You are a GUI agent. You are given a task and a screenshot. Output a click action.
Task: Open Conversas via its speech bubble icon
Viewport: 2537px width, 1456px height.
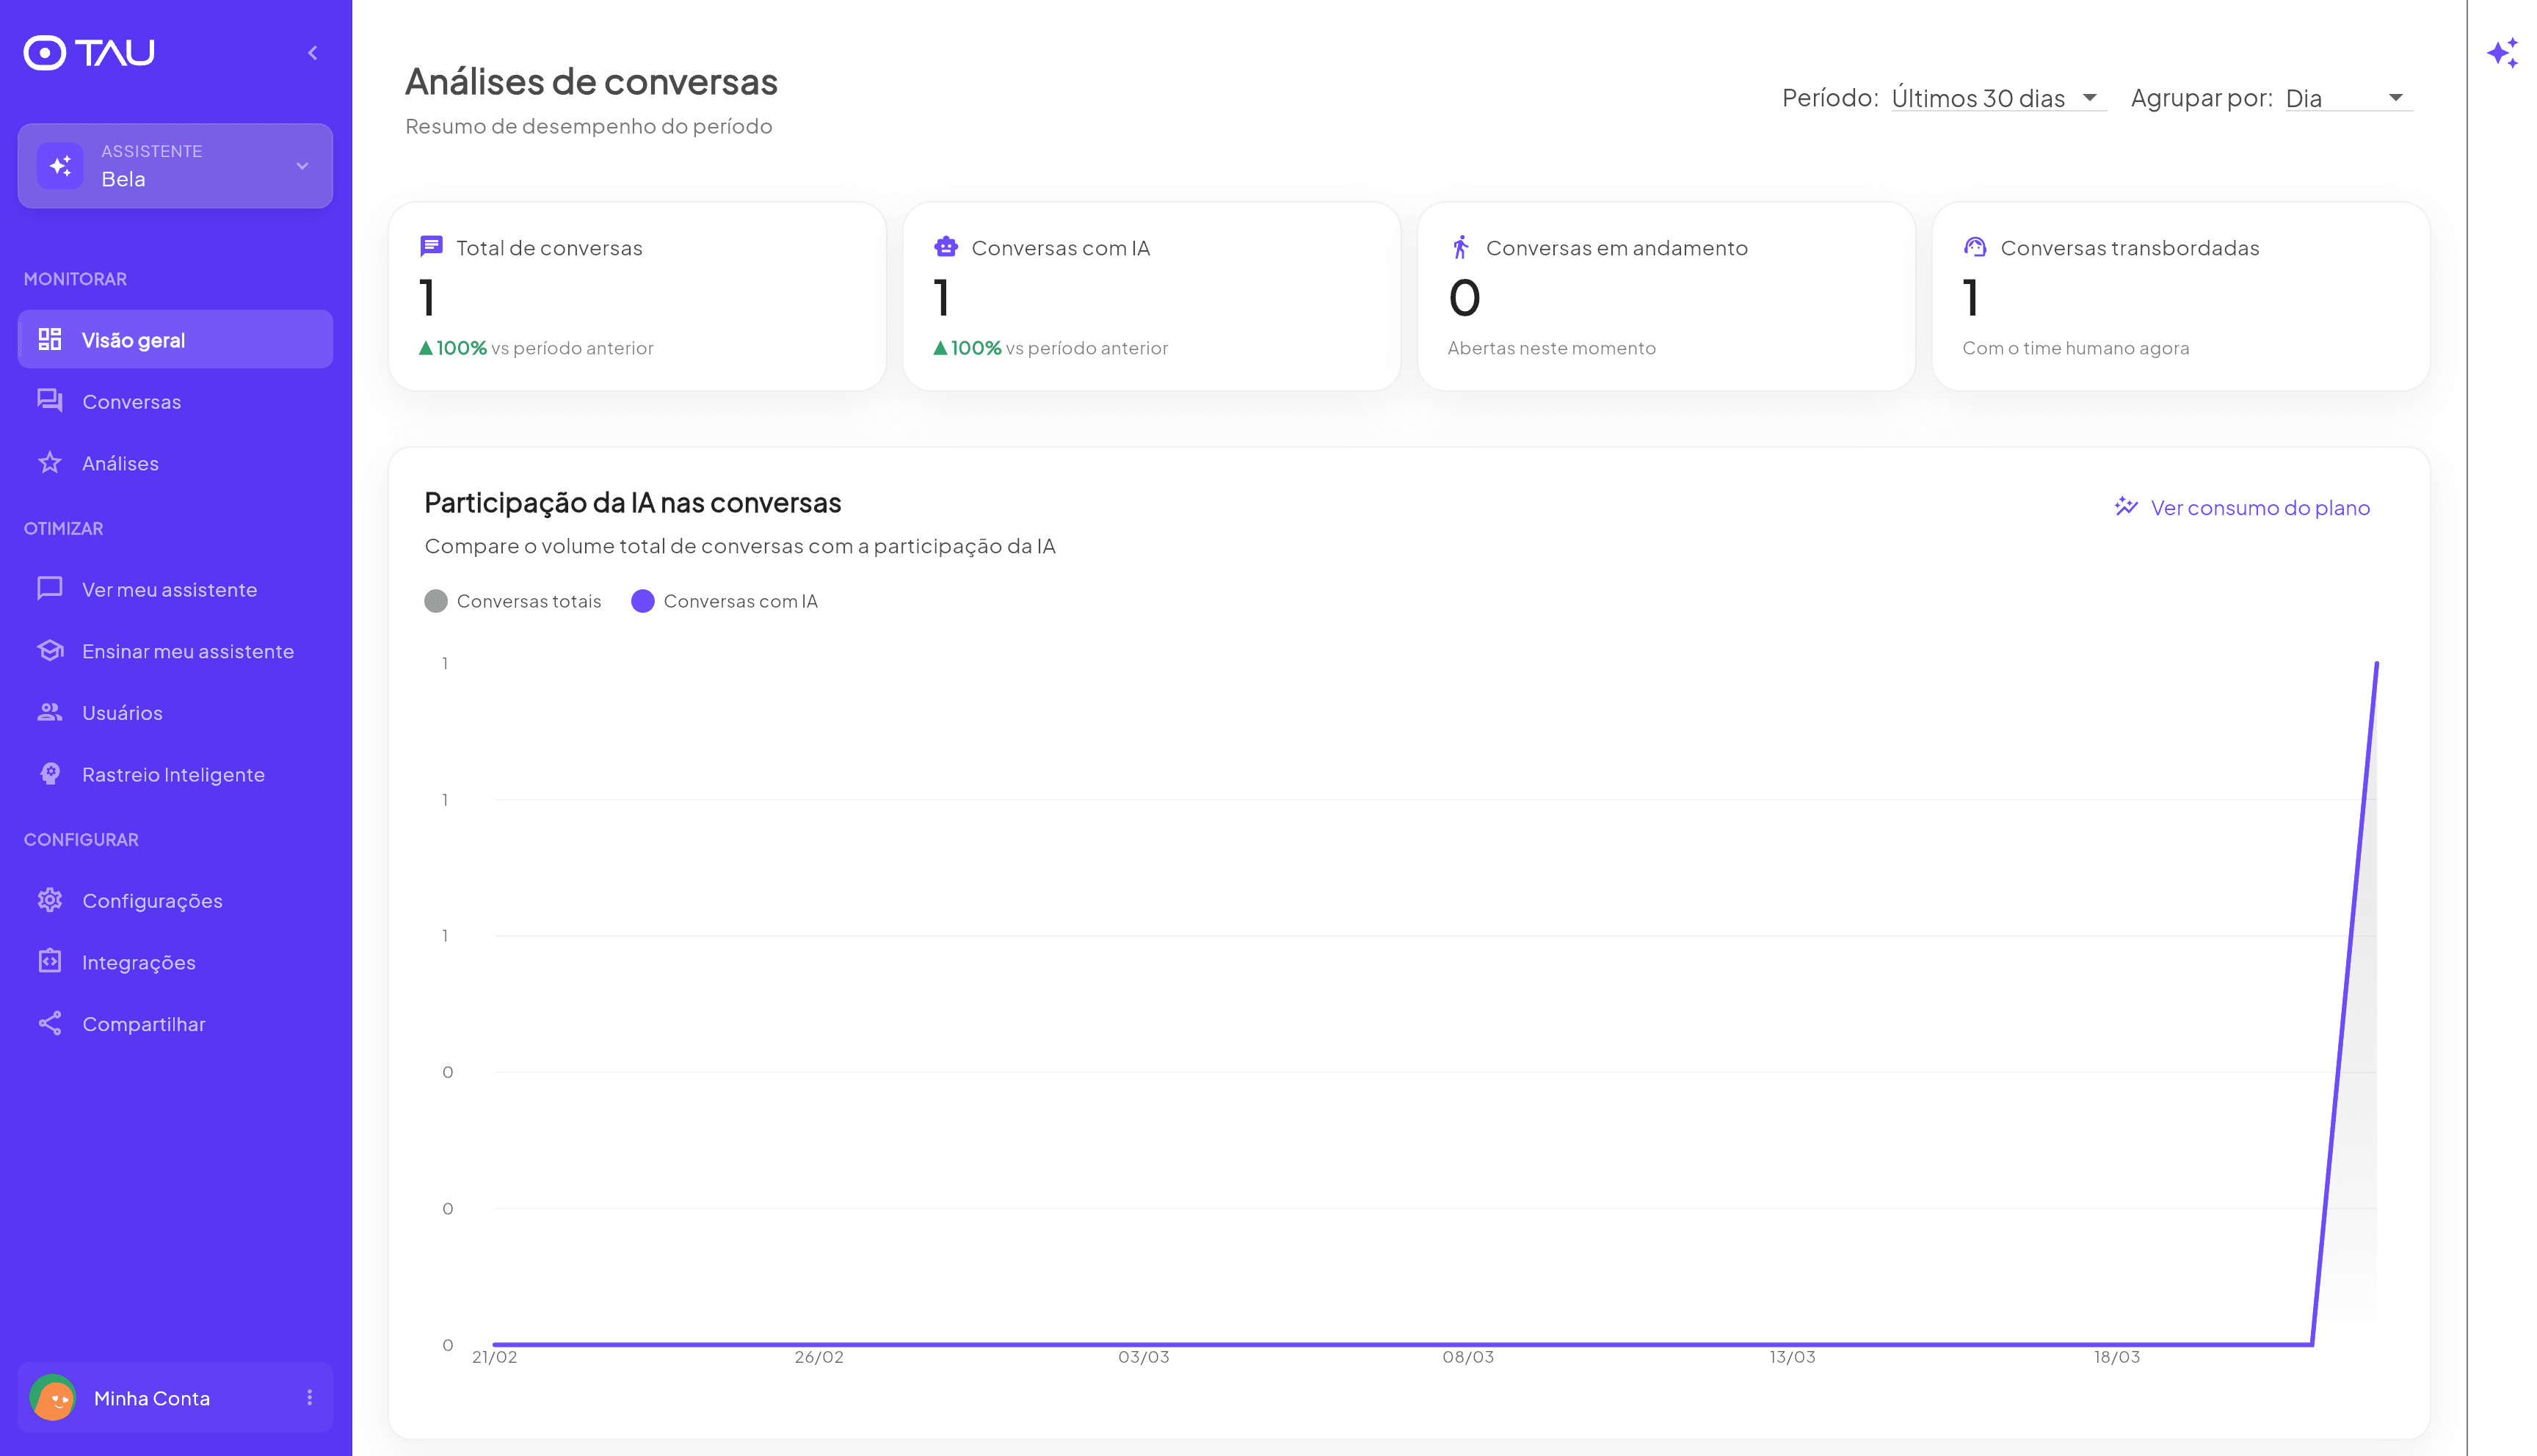point(50,401)
